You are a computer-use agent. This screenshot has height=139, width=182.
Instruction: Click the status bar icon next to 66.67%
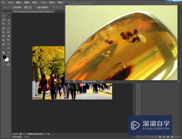point(21,134)
